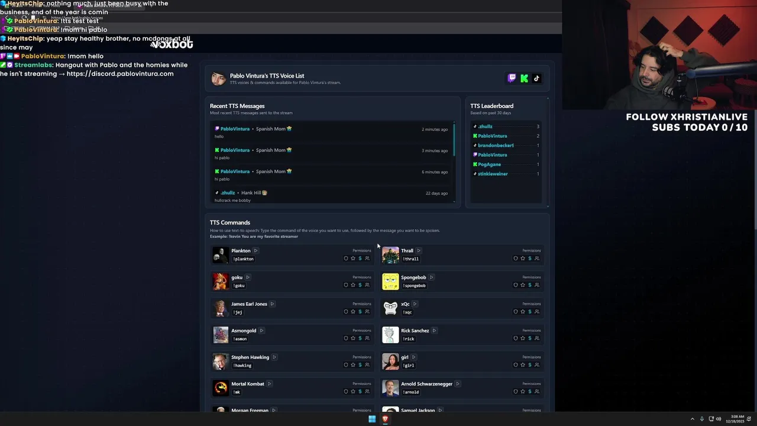The image size is (757, 426).
Task: Play the goku voice preview
Action: point(248,277)
